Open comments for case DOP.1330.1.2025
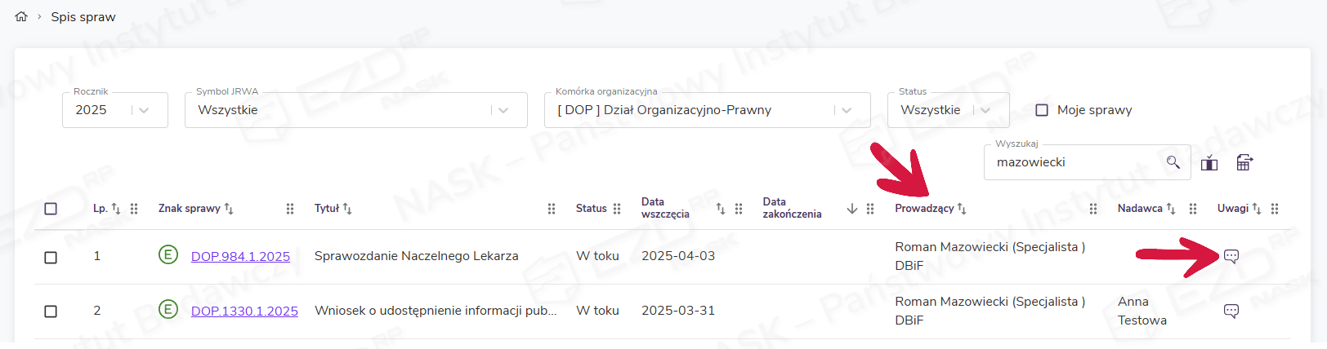The width and height of the screenshot is (1327, 349). click(1231, 311)
